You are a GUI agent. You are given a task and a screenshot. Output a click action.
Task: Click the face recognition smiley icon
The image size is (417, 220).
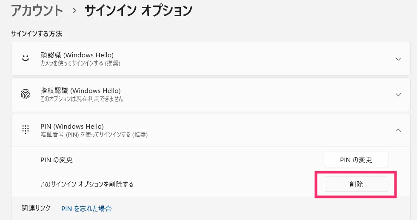[26, 58]
